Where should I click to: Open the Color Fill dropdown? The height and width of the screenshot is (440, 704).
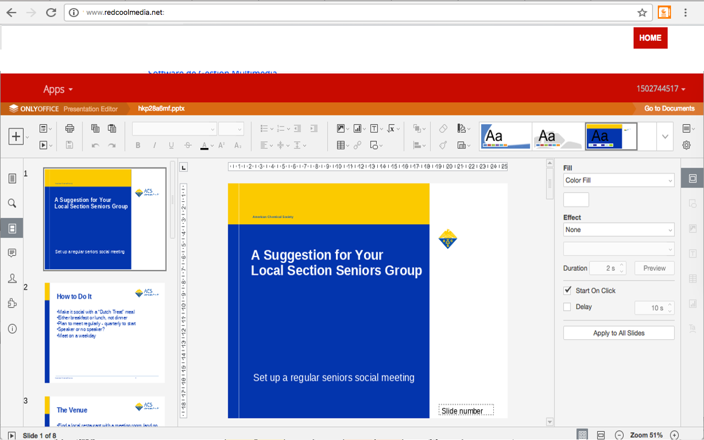(x=619, y=180)
